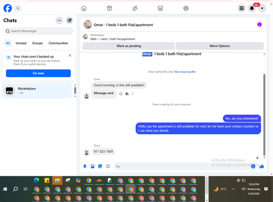Screen dimensions: 273x202
Task: Click the weather 31°C widget
Action: (x=220, y=189)
